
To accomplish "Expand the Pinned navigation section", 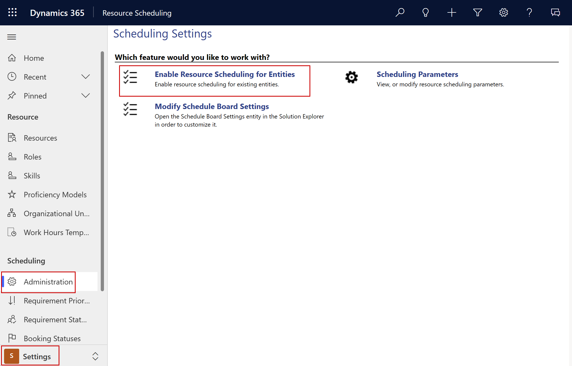I will tap(85, 96).
